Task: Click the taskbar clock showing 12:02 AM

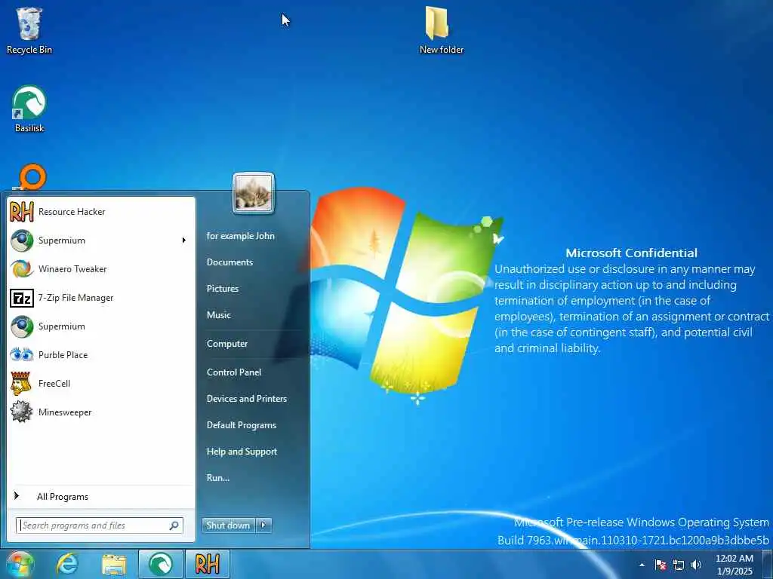Action: (734, 565)
